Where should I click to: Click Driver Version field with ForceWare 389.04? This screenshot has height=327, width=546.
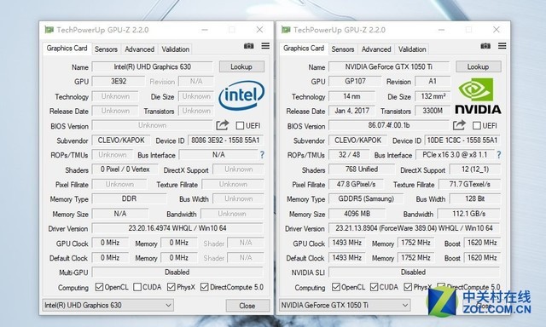(x=415, y=228)
